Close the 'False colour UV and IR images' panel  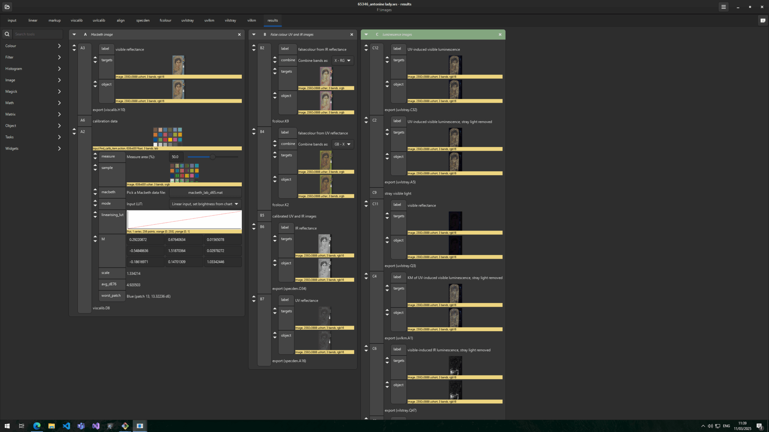(x=351, y=34)
